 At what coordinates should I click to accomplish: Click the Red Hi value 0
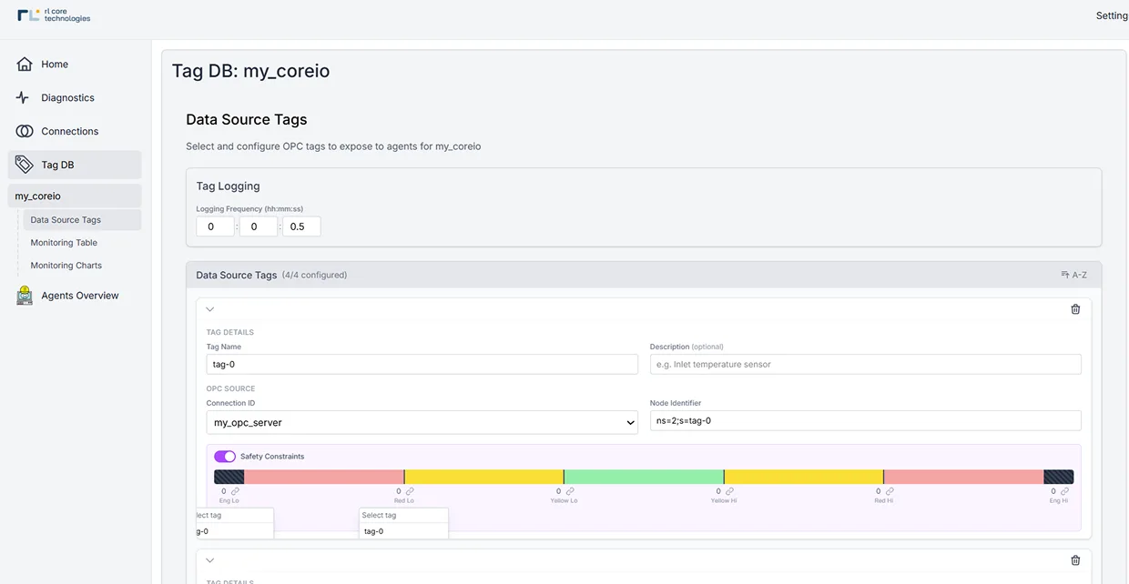pyautogui.click(x=879, y=491)
